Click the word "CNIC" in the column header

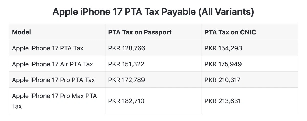(248, 32)
